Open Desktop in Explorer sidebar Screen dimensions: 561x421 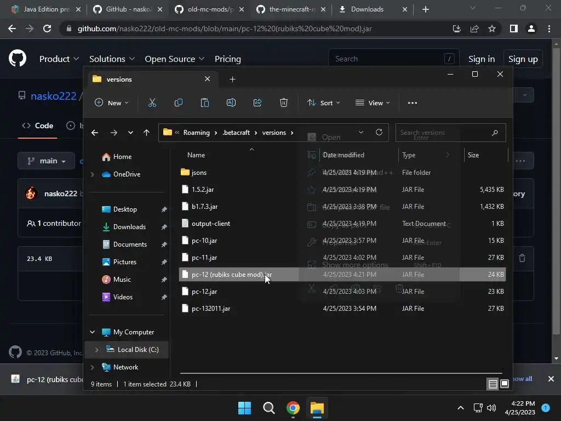click(x=125, y=209)
